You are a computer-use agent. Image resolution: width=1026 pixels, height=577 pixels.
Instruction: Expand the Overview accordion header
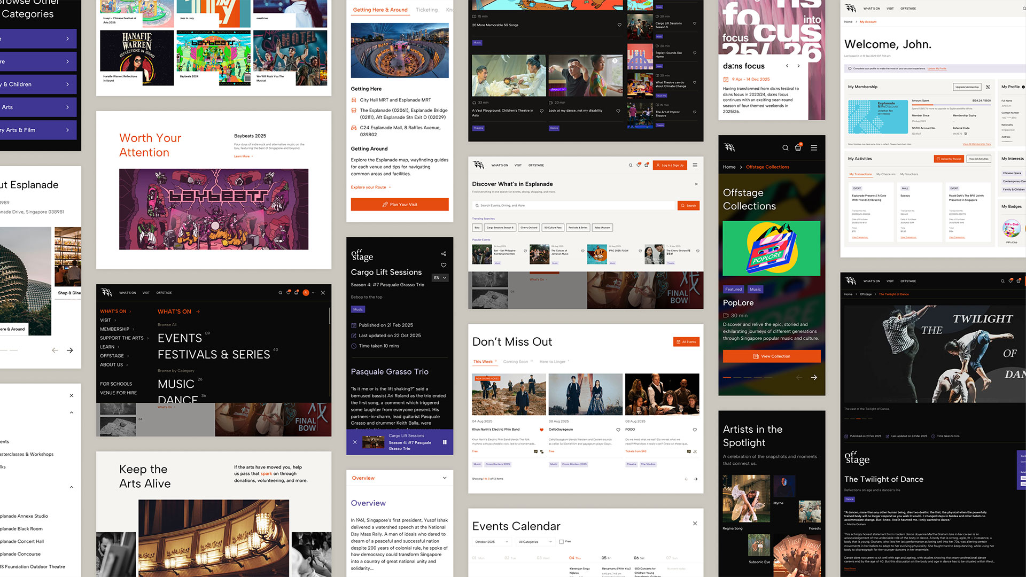click(x=400, y=478)
